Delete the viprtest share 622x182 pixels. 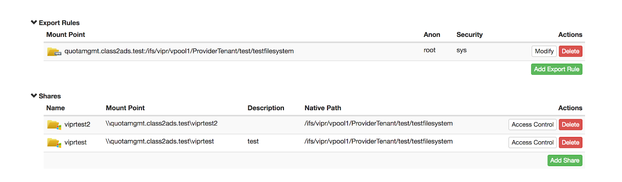click(570, 142)
